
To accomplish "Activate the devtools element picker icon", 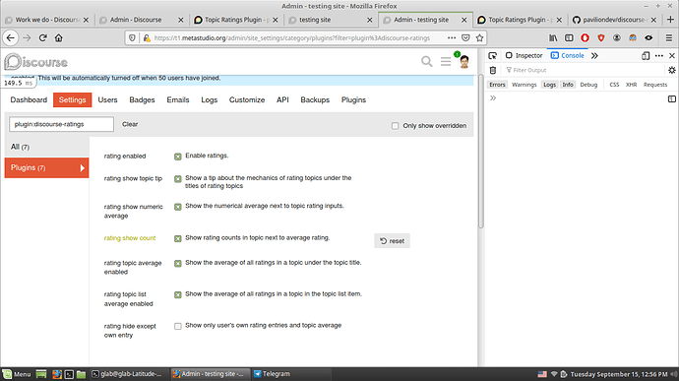I will coord(492,55).
